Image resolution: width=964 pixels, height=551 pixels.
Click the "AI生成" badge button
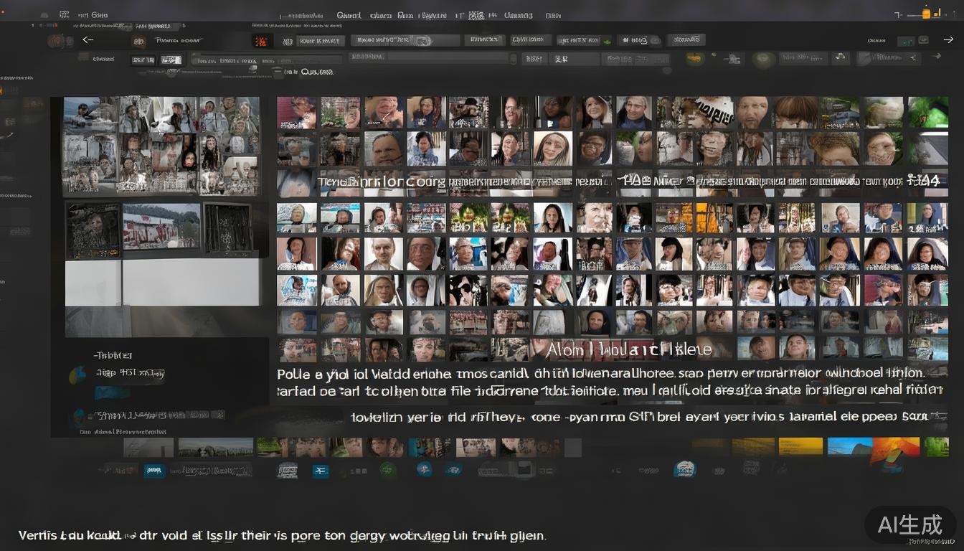pos(910,525)
